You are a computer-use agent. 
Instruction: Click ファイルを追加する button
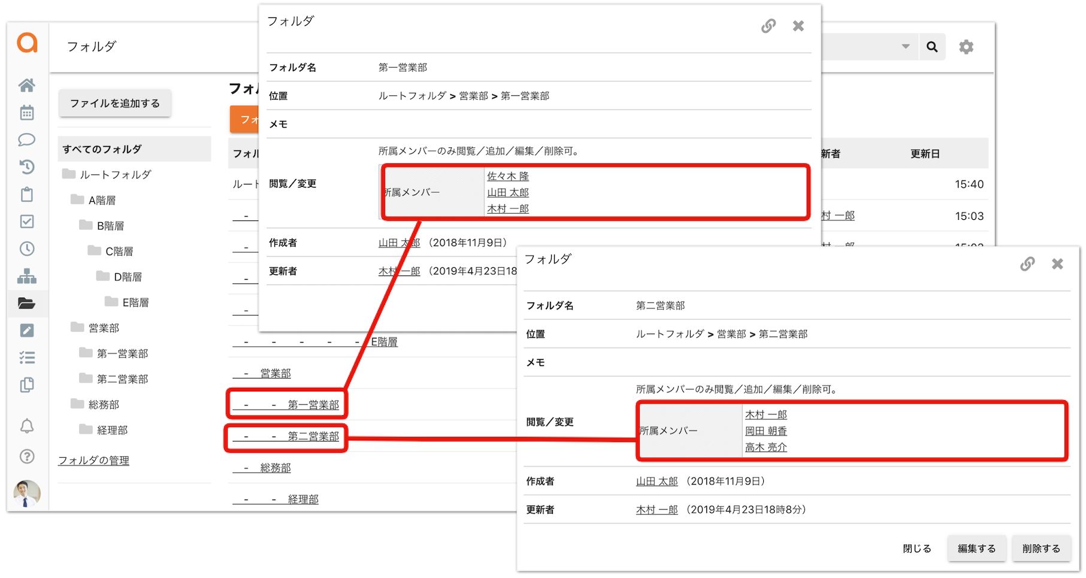point(115,103)
